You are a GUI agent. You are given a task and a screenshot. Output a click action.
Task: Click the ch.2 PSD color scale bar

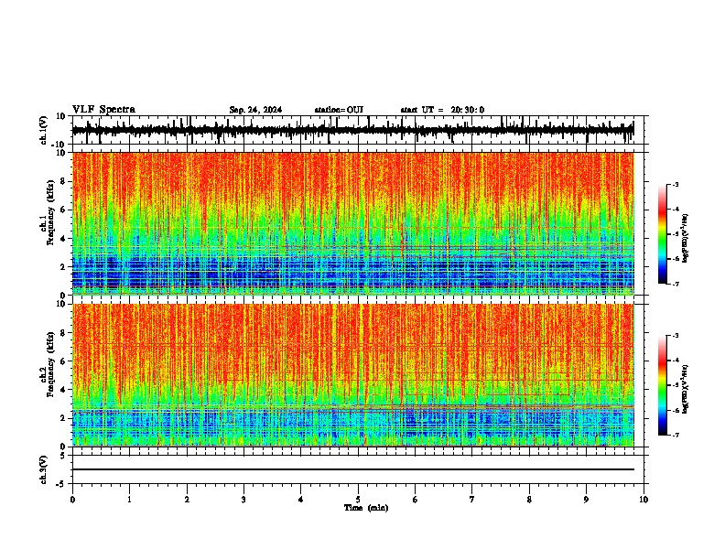click(x=662, y=385)
